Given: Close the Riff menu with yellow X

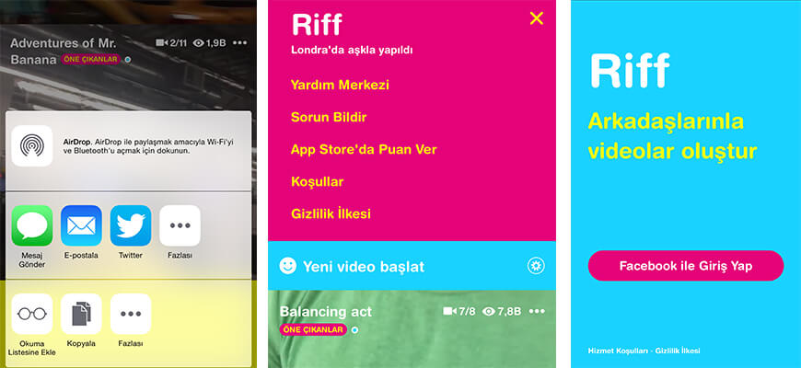Looking at the screenshot, I should 537,19.
